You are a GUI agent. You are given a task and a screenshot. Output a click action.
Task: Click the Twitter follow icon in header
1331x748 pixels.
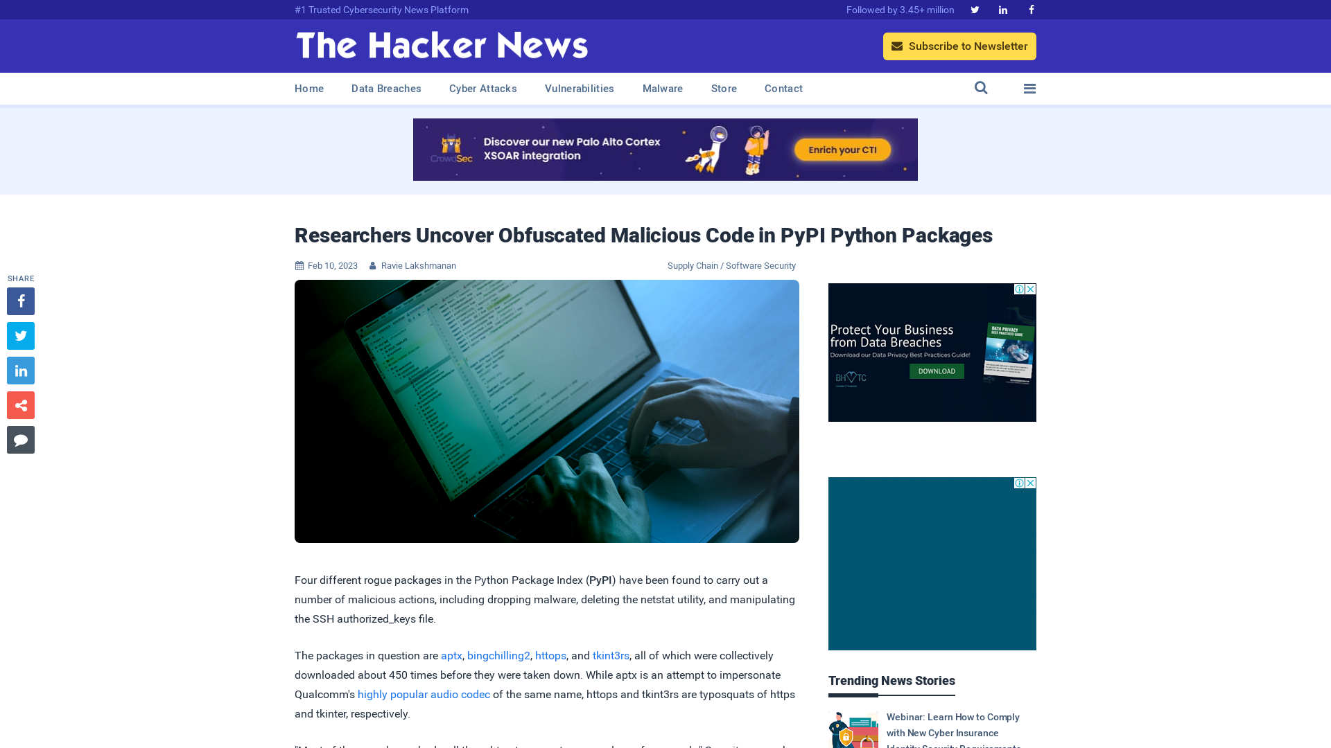(x=975, y=9)
